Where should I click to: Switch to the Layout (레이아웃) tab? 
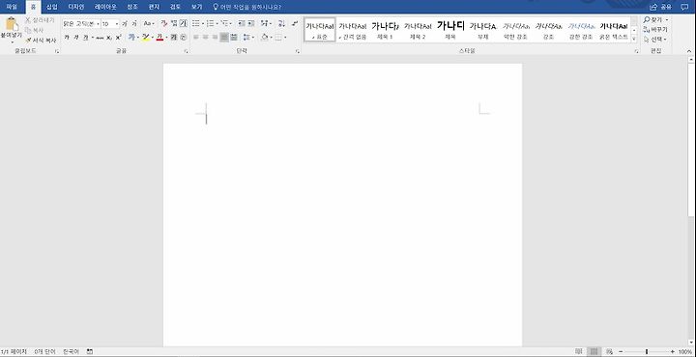tap(105, 7)
